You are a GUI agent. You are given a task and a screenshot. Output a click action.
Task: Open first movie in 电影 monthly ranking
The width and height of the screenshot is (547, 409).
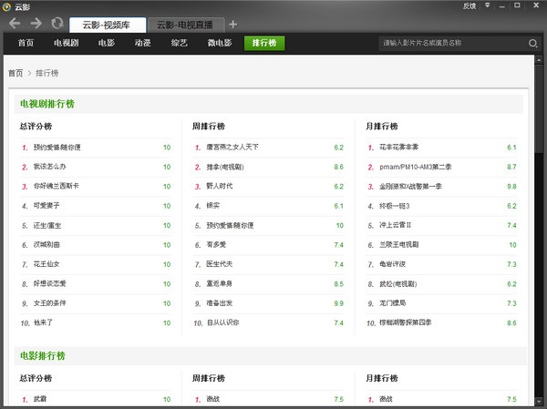(x=386, y=399)
